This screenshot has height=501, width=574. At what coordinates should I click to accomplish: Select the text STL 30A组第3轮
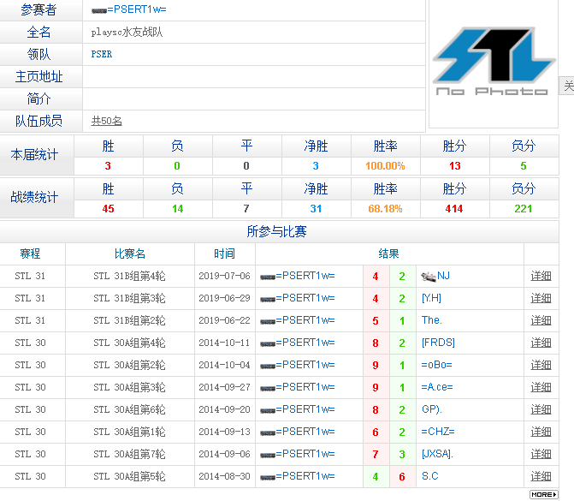click(129, 387)
